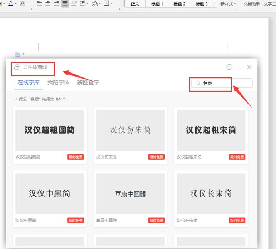Expand line spacing dropdown arrow
Screen dimensions: 276x249
point(87,4)
